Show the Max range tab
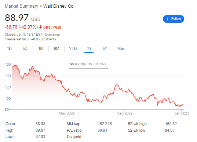Viewport: 197px width, 142px height. [121, 48]
